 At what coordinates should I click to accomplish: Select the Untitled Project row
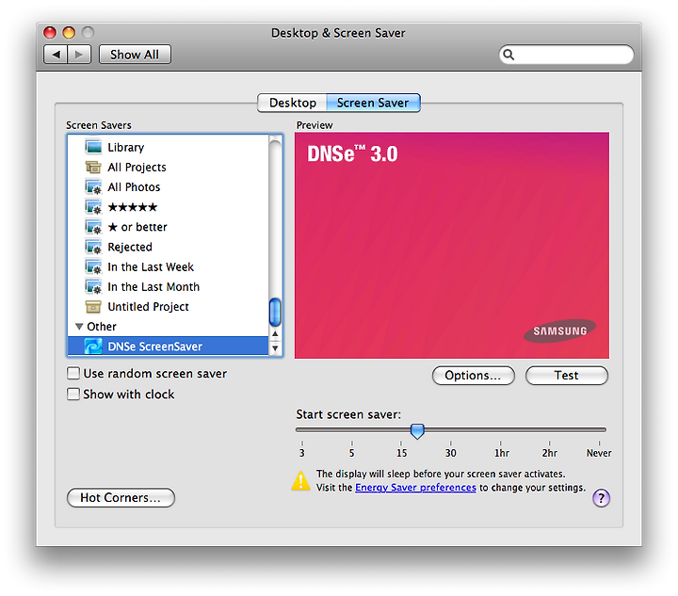click(x=169, y=306)
